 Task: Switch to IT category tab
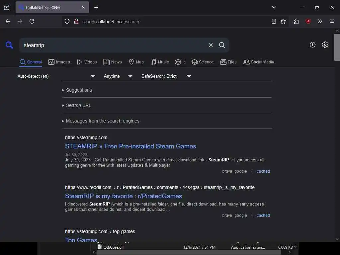(x=180, y=62)
